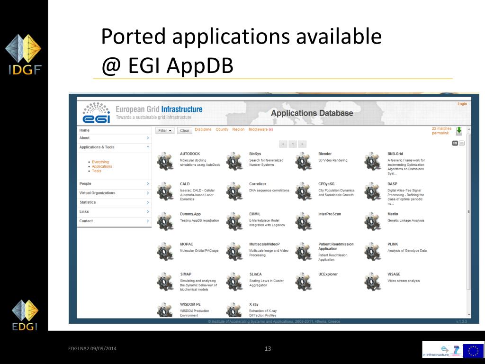Expand the People menu arrow
The height and width of the screenshot is (364, 485).
coord(148,184)
